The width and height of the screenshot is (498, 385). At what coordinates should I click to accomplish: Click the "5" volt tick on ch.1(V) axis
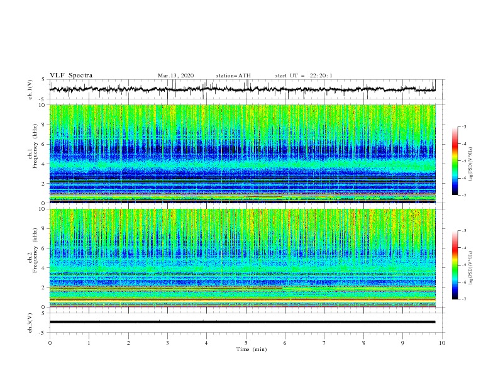pos(43,79)
